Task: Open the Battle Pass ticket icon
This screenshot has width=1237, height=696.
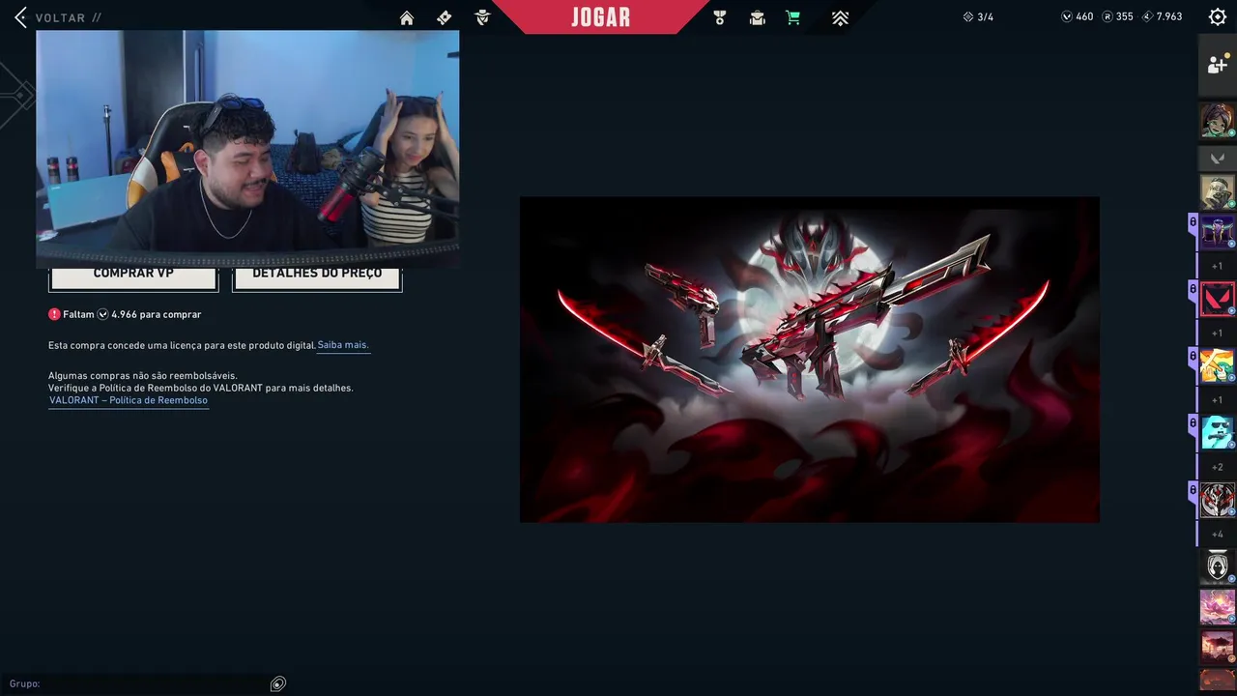Action: pyautogui.click(x=445, y=17)
